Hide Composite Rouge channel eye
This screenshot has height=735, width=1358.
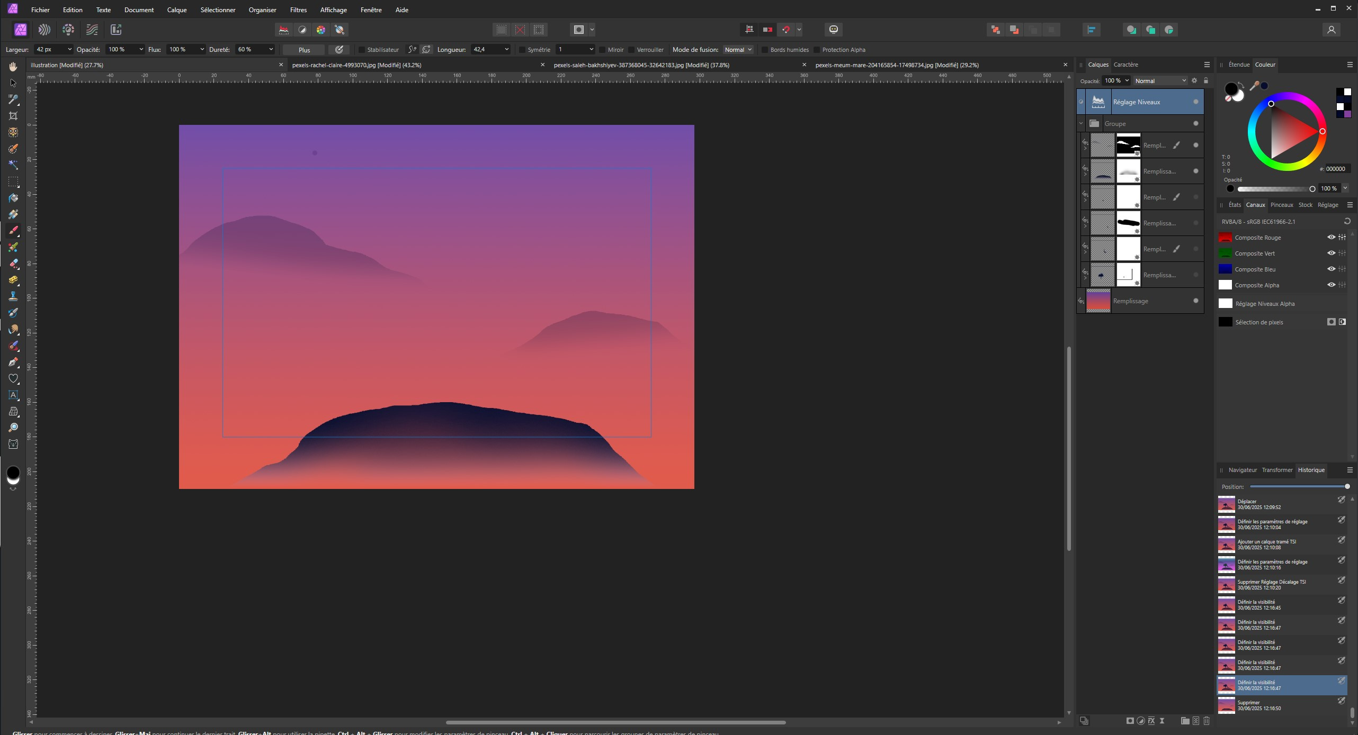1330,237
